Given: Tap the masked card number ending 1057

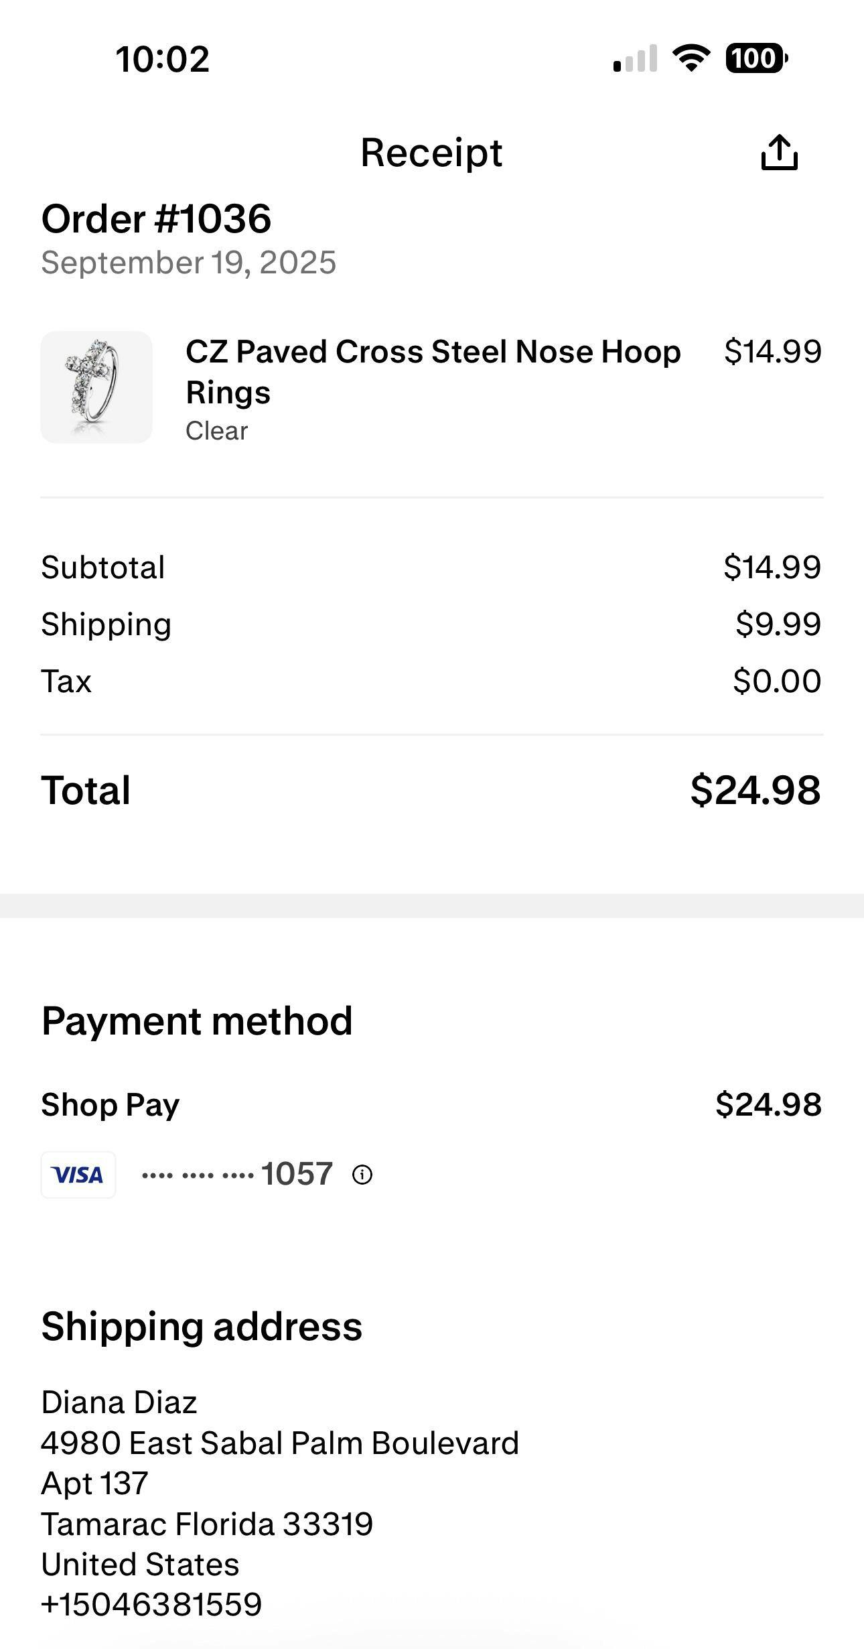Looking at the screenshot, I should click(x=237, y=1175).
